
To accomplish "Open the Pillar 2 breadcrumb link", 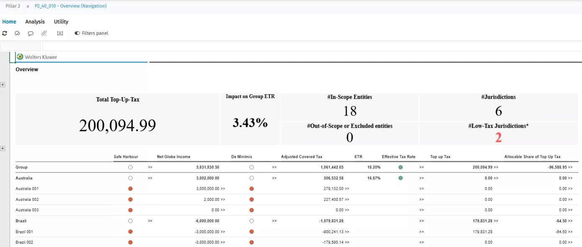I will click(x=13, y=6).
